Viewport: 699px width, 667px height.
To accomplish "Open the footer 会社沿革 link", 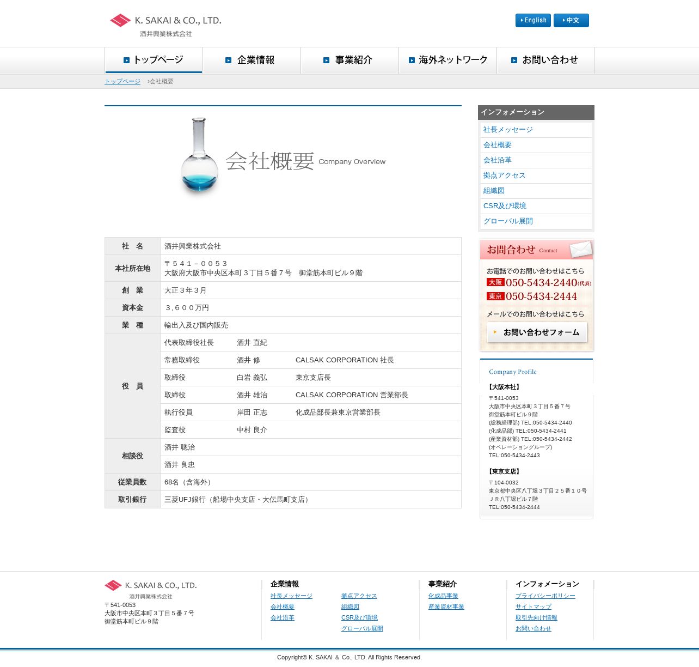I will click(282, 618).
